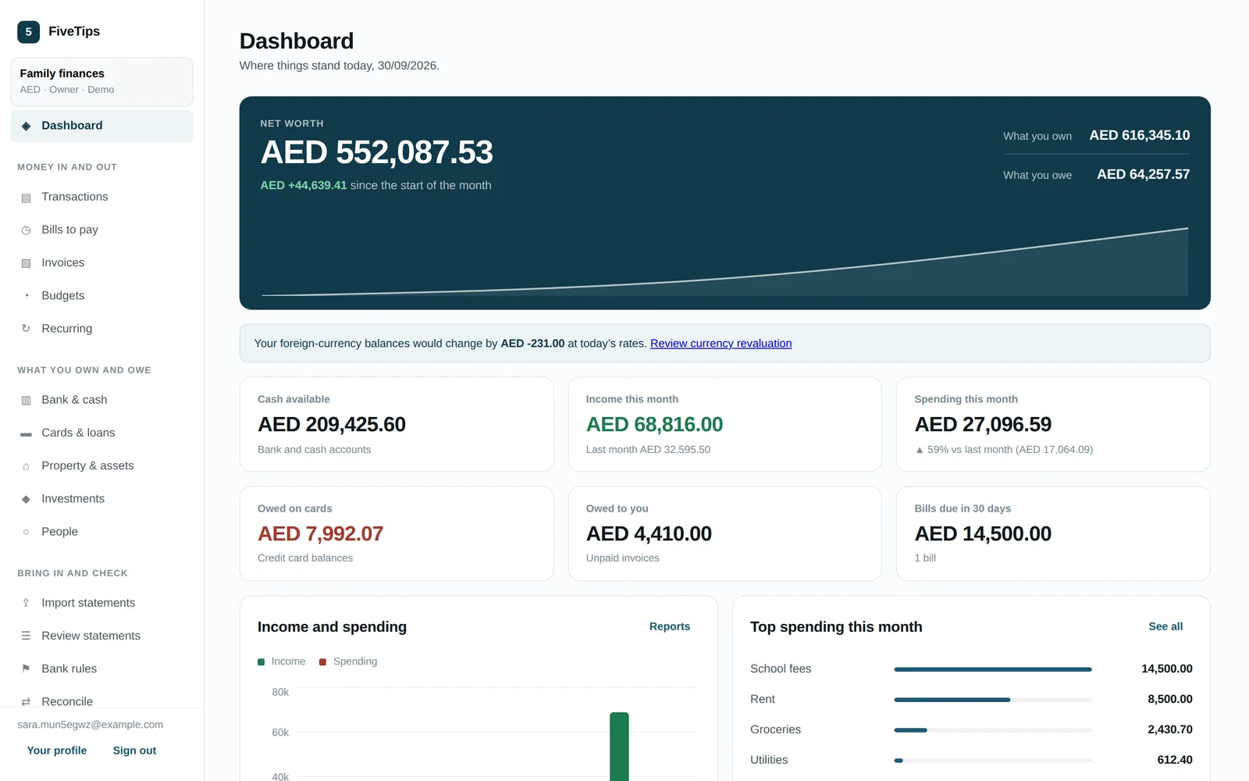Viewport: 1249px width, 781px height.
Task: Click the Cards & loans card icon
Action: tap(26, 433)
